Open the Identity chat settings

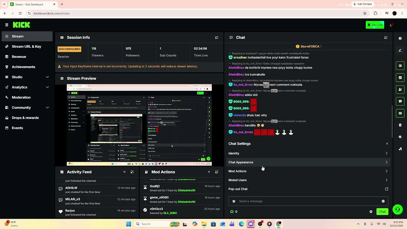(308, 153)
